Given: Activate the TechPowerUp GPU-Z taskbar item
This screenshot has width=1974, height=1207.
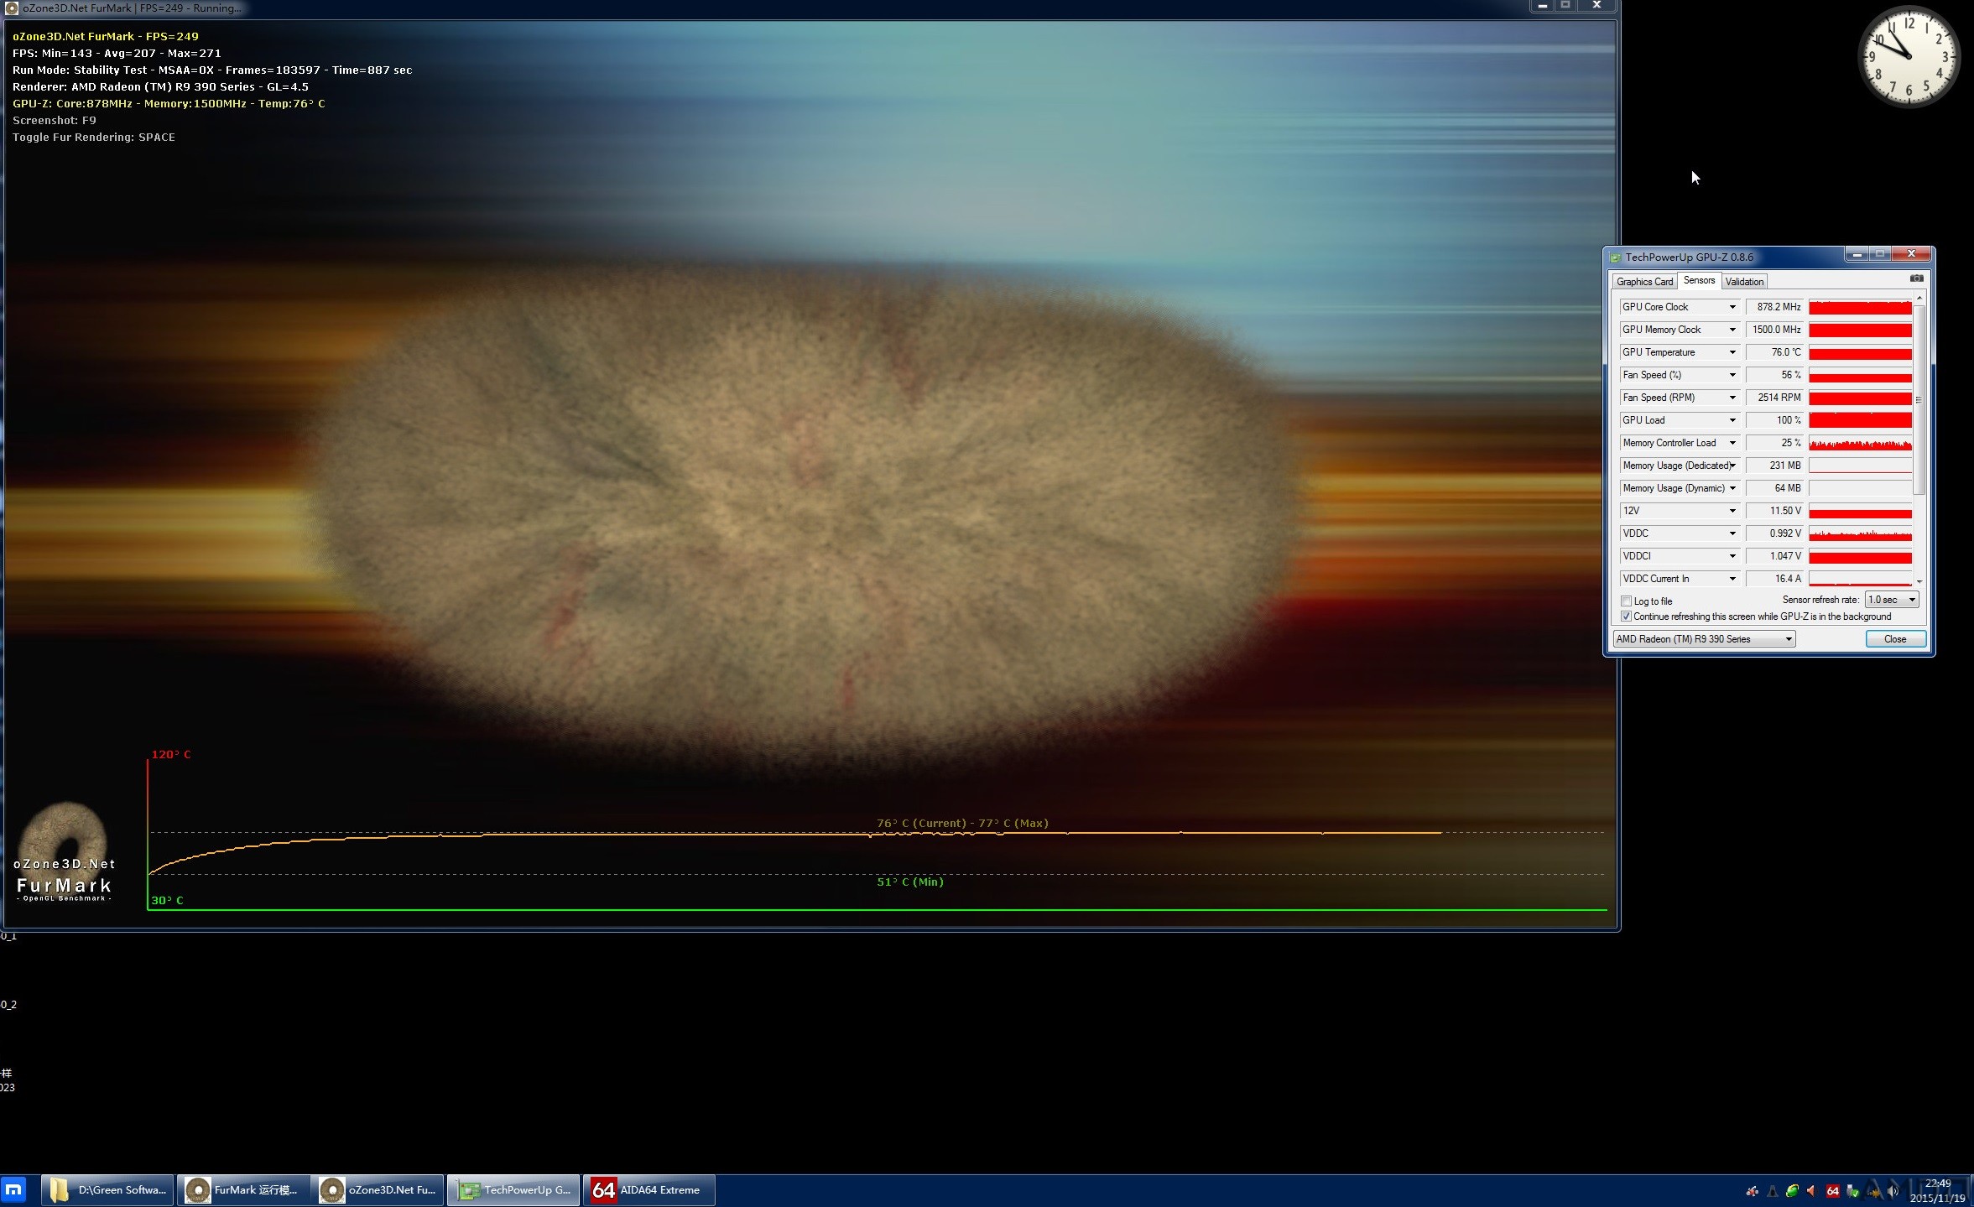Looking at the screenshot, I should point(513,1189).
